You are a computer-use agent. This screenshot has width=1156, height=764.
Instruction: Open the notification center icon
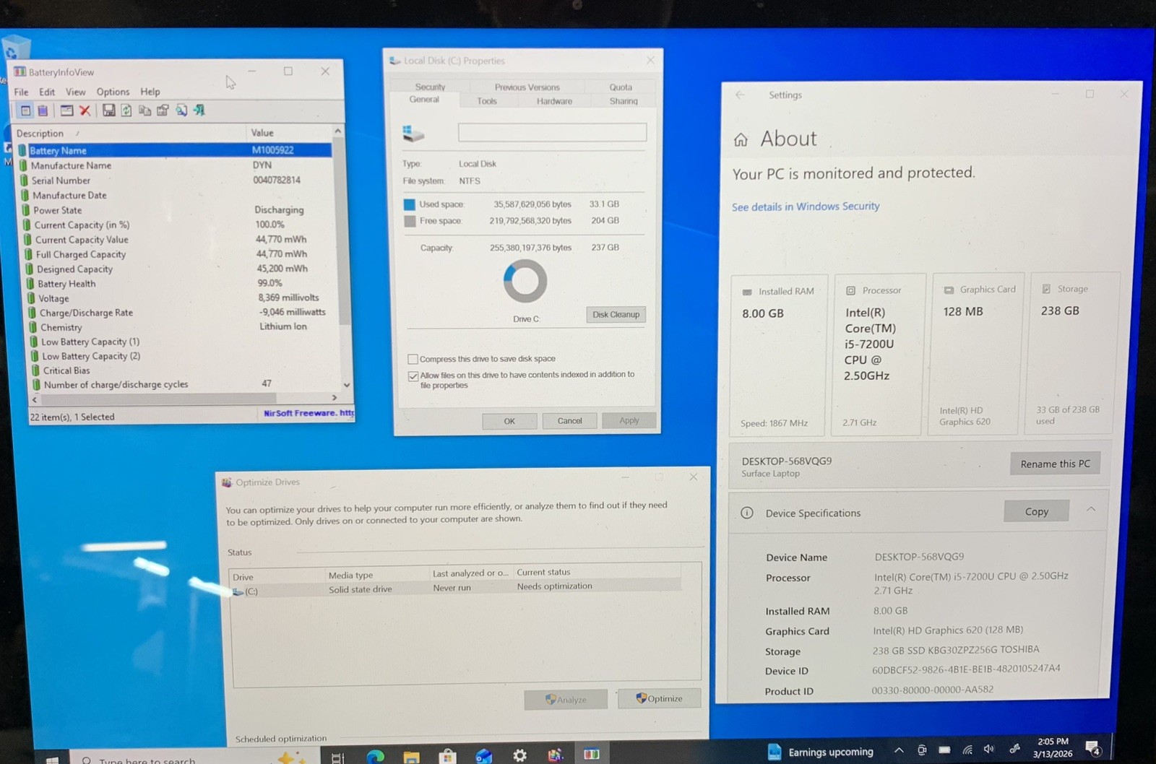[x=1093, y=748]
